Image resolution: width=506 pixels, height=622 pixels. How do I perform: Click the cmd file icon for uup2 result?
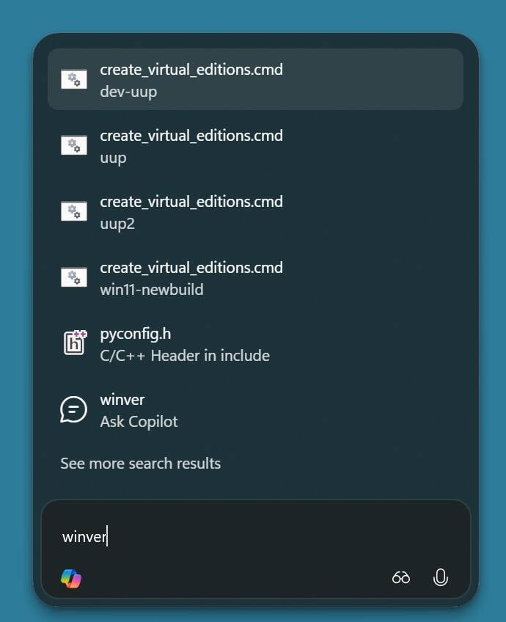click(x=73, y=211)
